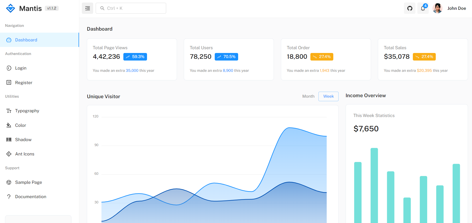Click y-axis label 120 on chart
Viewport: 472px width, 223px height.
95,116
